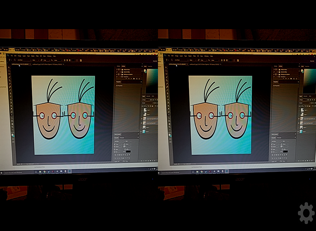Image resolution: width=316 pixels, height=231 pixels.
Task: Toggle Default Actions checkmark in left view
Action: [117, 69]
